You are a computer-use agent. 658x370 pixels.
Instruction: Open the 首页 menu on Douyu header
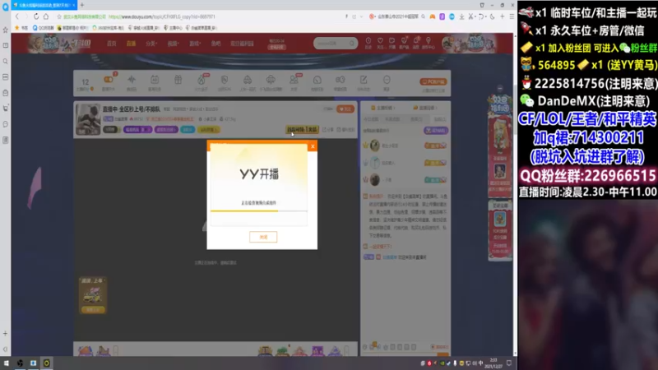pyautogui.click(x=111, y=44)
